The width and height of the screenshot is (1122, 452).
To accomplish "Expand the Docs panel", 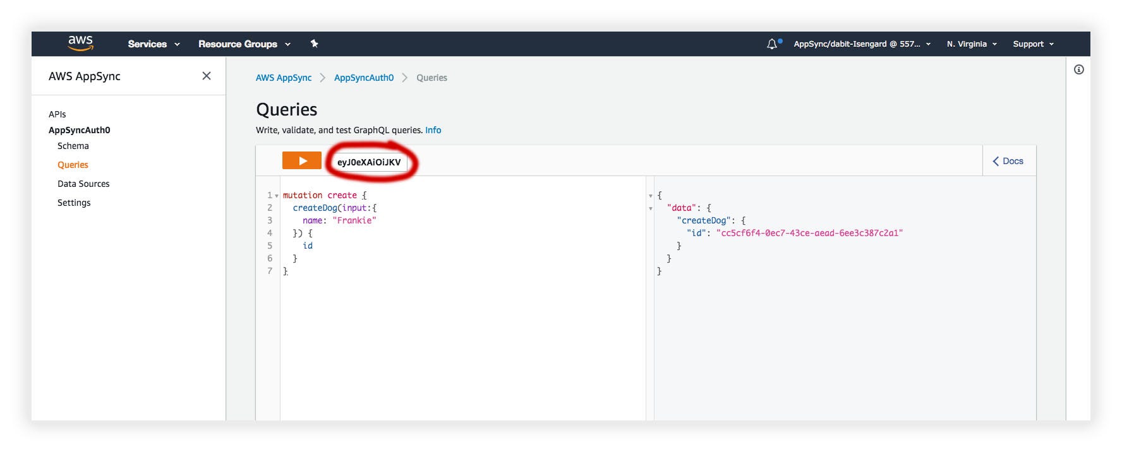I will [x=1008, y=161].
